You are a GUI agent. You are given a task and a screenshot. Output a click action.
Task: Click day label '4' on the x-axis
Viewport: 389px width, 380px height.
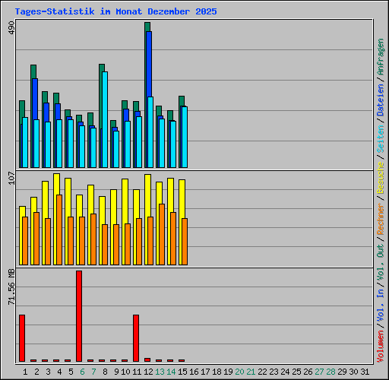pyautogui.click(x=59, y=372)
